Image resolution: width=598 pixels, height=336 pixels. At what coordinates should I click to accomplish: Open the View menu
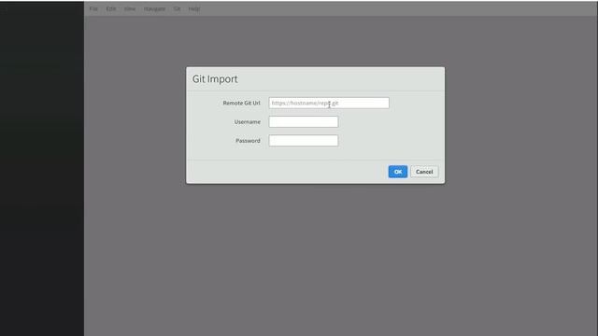(x=130, y=8)
